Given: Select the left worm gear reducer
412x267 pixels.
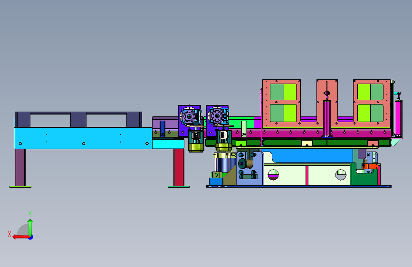Looking at the screenshot, I should pos(191,116).
